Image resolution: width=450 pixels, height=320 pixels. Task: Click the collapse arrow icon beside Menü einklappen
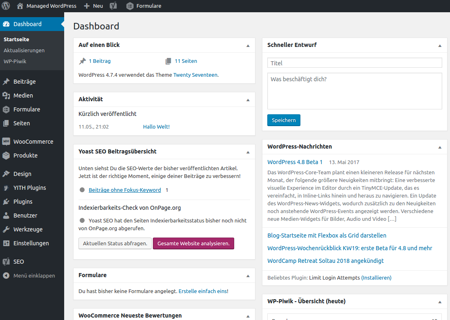click(6, 276)
